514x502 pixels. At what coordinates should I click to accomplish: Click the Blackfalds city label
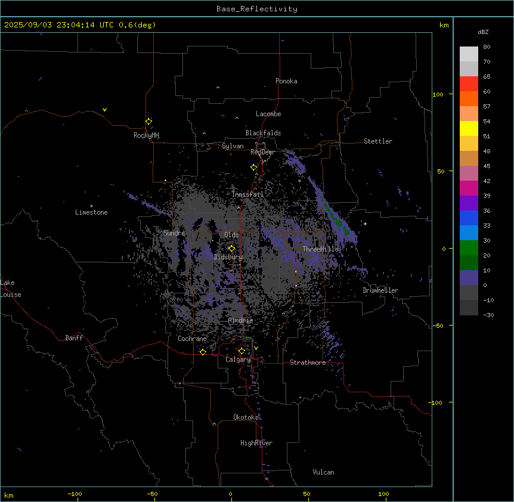(263, 133)
